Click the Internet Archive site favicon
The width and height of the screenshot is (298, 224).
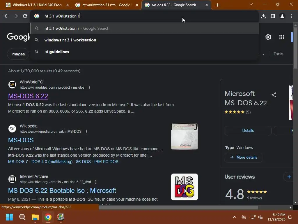click(x=12, y=179)
